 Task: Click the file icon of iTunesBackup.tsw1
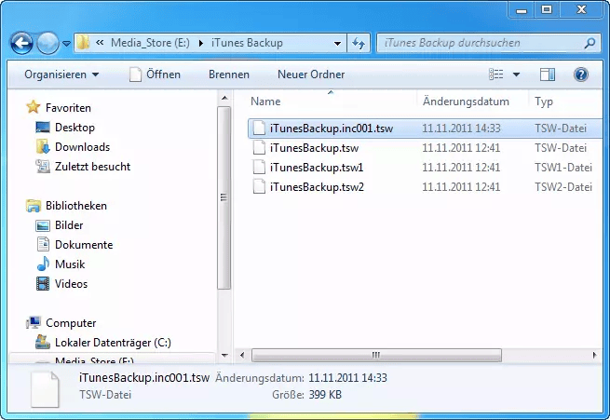(259, 168)
